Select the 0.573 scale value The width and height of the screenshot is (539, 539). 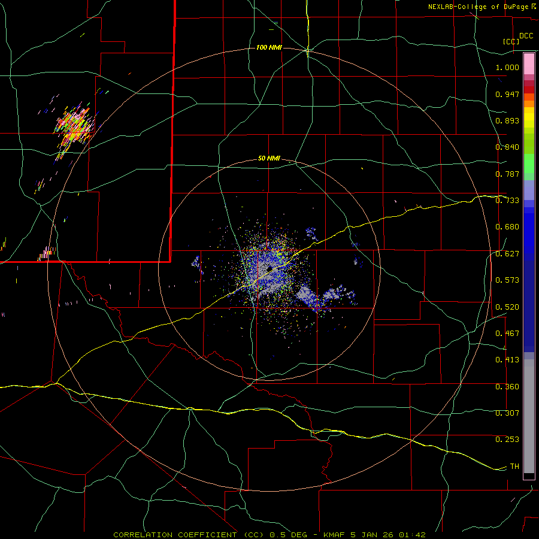507,280
